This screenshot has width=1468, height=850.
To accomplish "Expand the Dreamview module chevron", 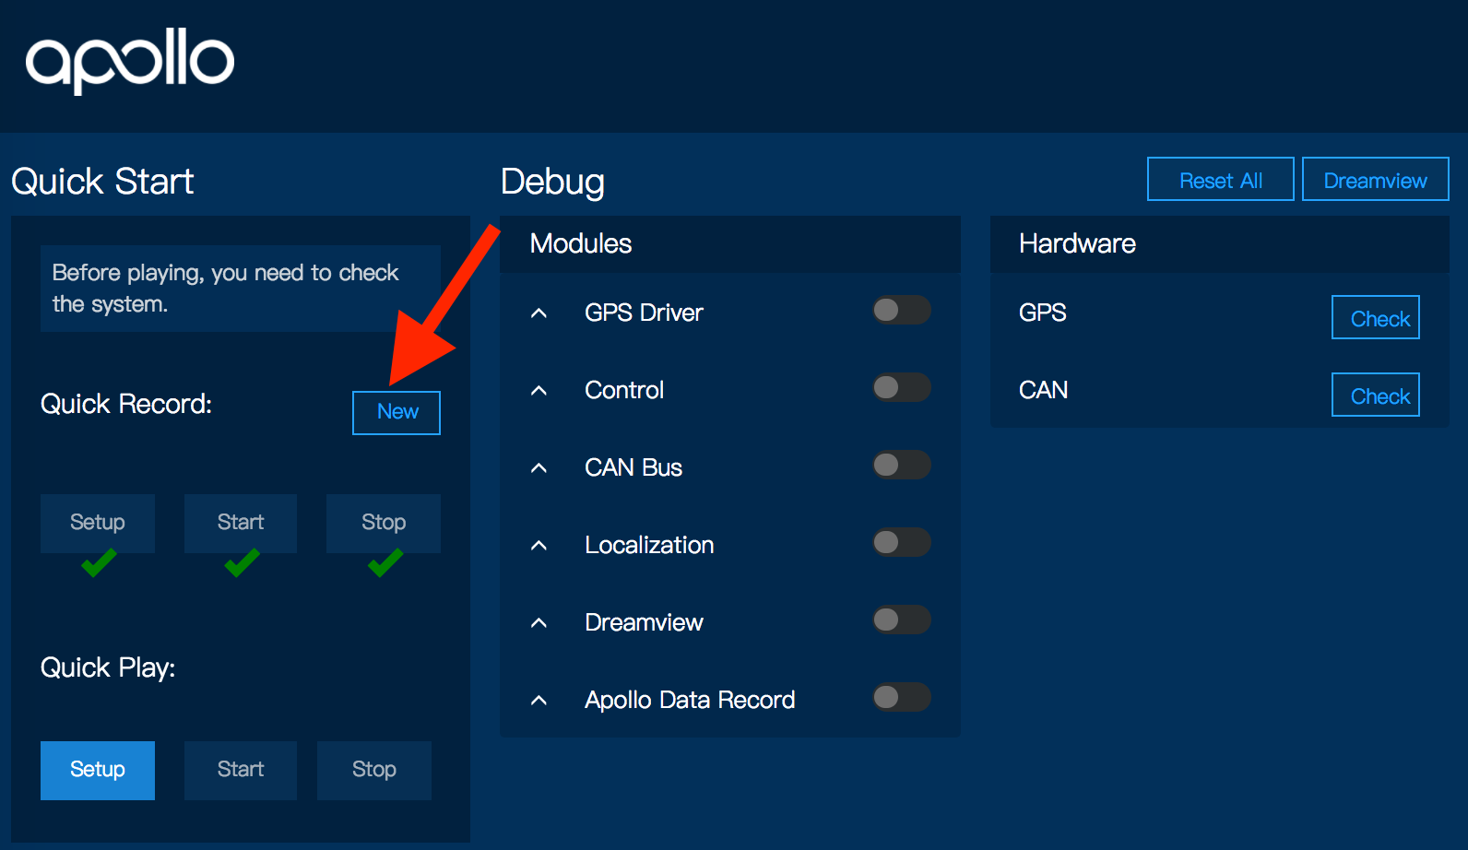I will [x=539, y=623].
